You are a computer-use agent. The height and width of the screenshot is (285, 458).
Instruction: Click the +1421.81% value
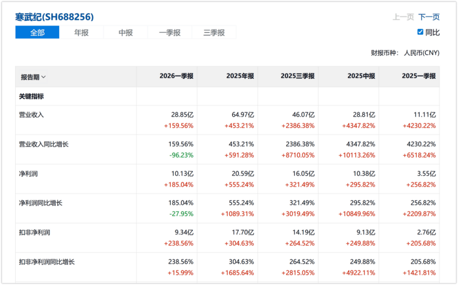click(419, 273)
